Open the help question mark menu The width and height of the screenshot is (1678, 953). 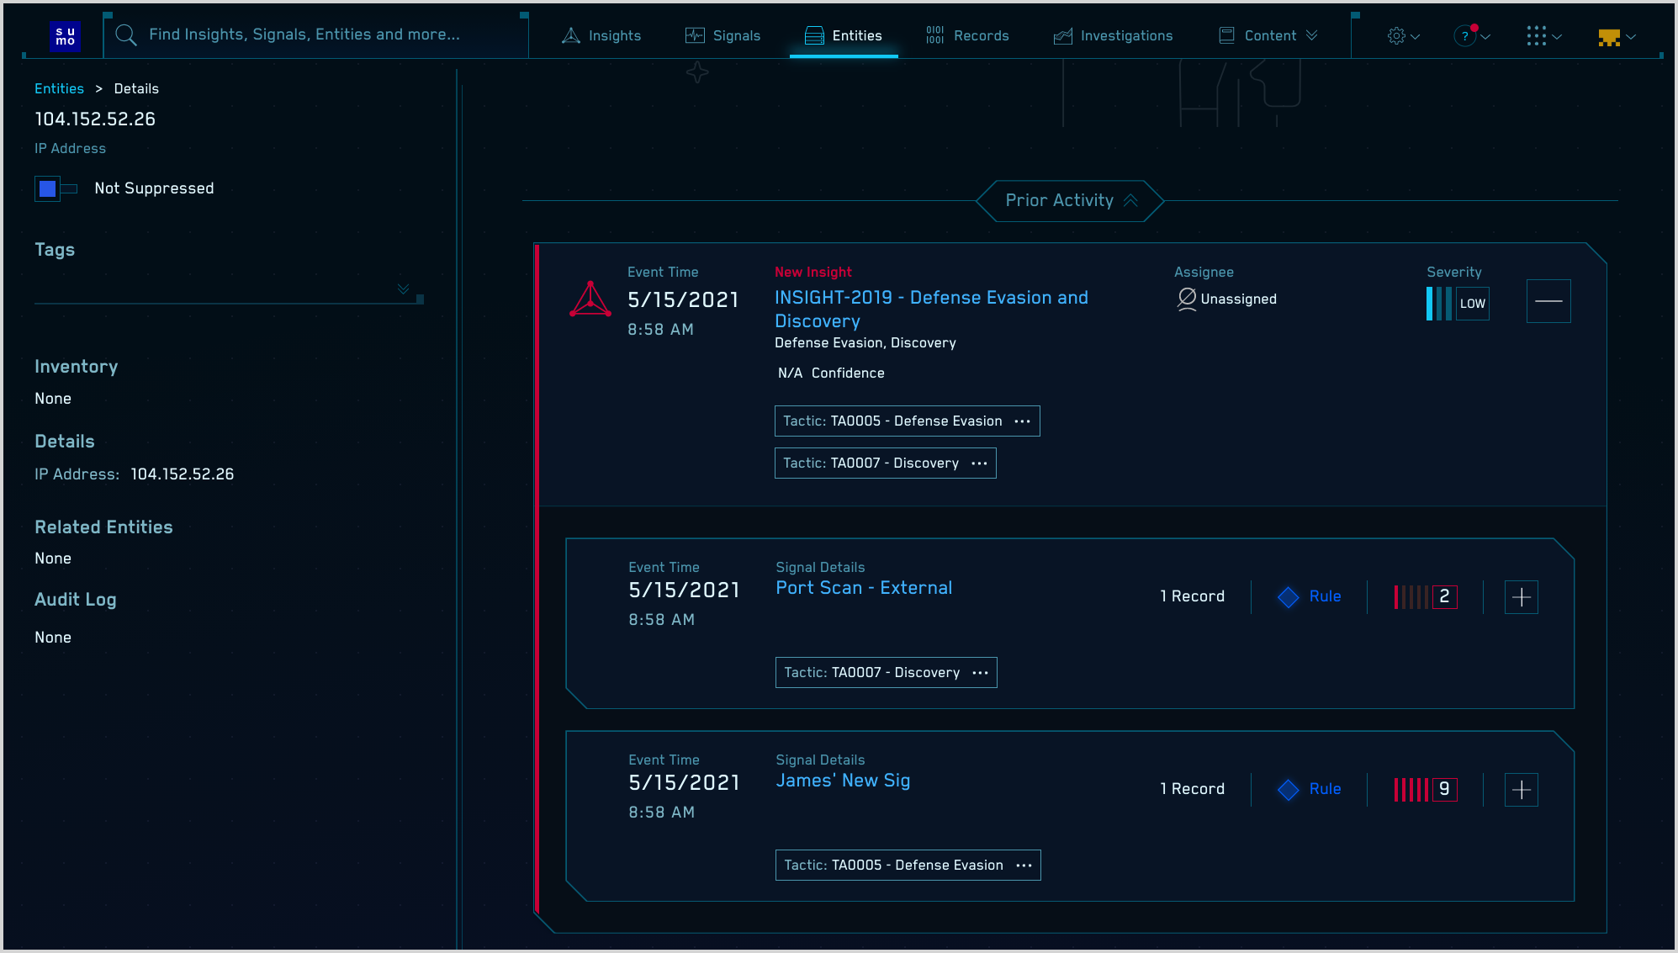[x=1465, y=36]
